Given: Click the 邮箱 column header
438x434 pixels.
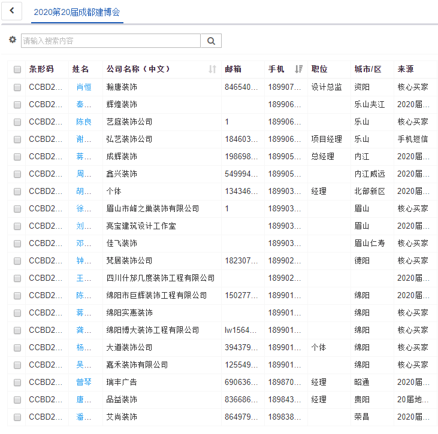Looking at the screenshot, I should [233, 69].
